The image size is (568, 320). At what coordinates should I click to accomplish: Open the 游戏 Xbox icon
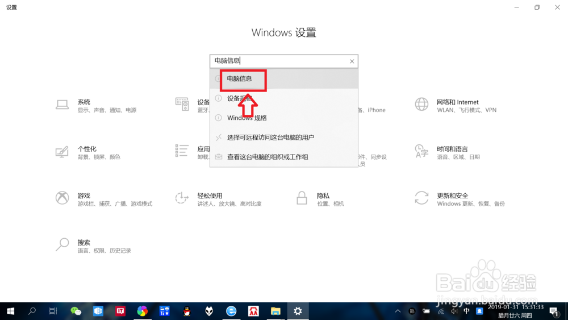pos(62,198)
